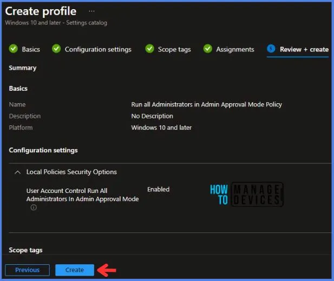Open the ellipsis menu beside Create profile
334x281 pixels.
[x=91, y=11]
